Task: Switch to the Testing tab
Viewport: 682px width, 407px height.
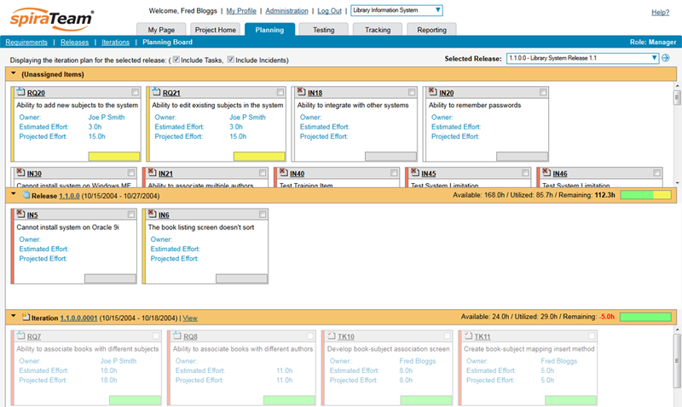Action: click(x=323, y=30)
